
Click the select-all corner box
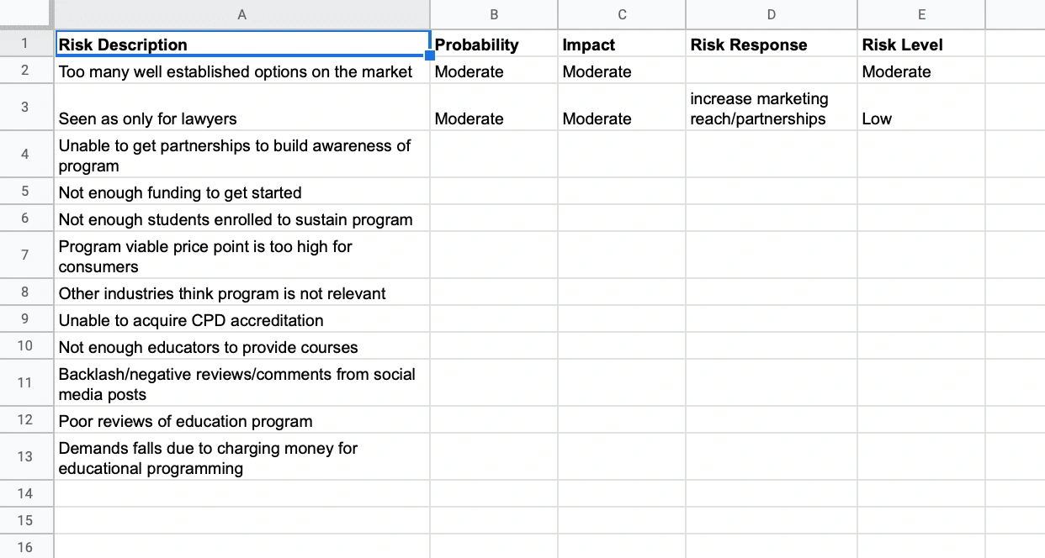(27, 14)
